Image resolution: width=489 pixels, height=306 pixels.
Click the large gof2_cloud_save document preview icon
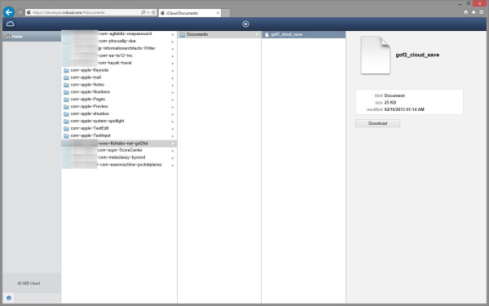376,55
